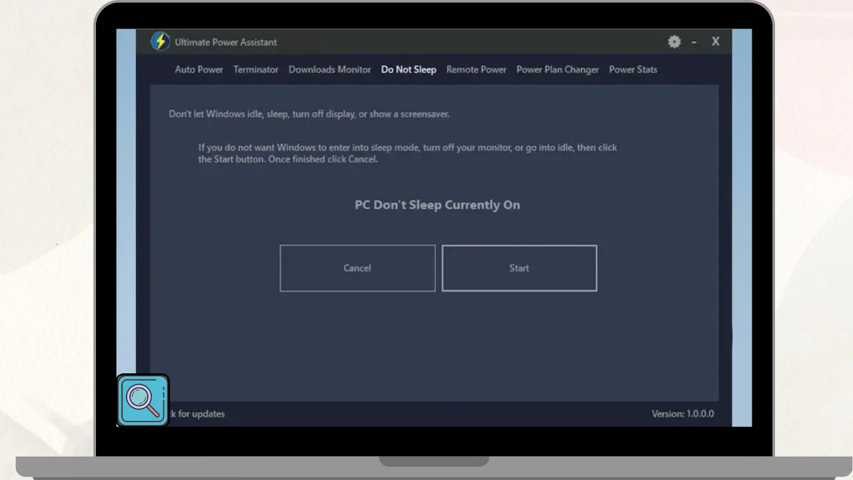
Task: Go to the Downloads Monitor tab
Action: [x=329, y=69]
